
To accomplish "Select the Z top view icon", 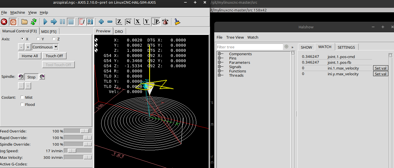I will click(x=119, y=22).
